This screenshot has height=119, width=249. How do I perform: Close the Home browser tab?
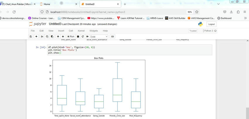pyautogui.click(x=76, y=4)
